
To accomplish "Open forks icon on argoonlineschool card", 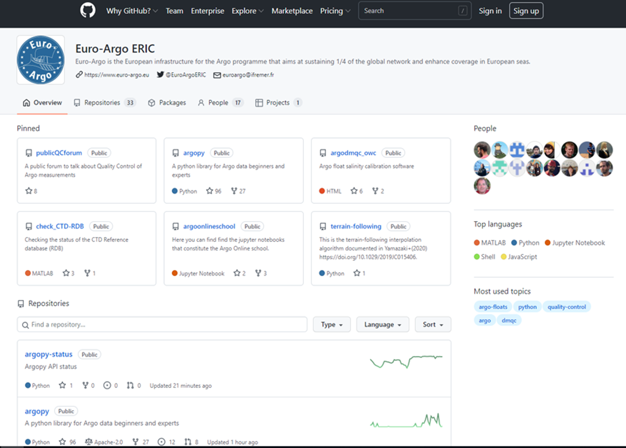I will (x=258, y=273).
